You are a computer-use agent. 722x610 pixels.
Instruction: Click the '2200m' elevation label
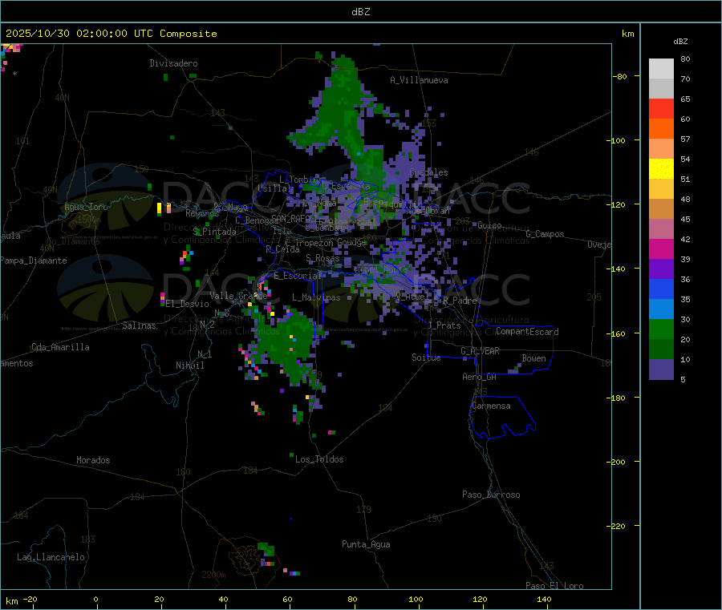[213, 575]
